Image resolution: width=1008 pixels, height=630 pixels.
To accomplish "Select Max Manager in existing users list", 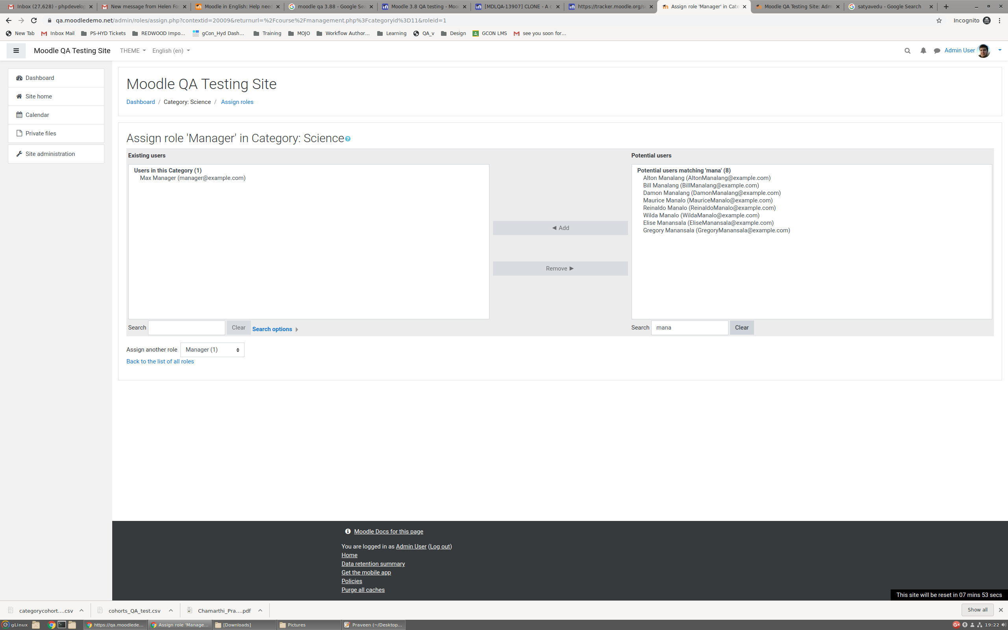I will click(x=193, y=178).
